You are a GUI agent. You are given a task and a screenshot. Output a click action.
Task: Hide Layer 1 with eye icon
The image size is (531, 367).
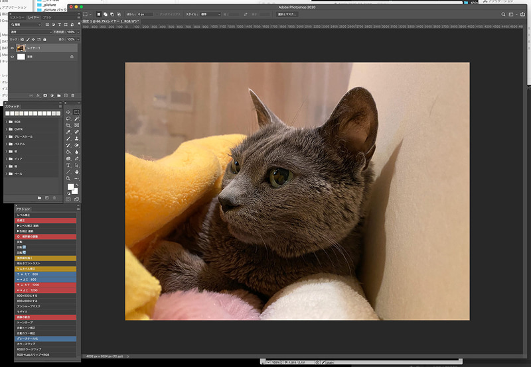pyautogui.click(x=12, y=48)
